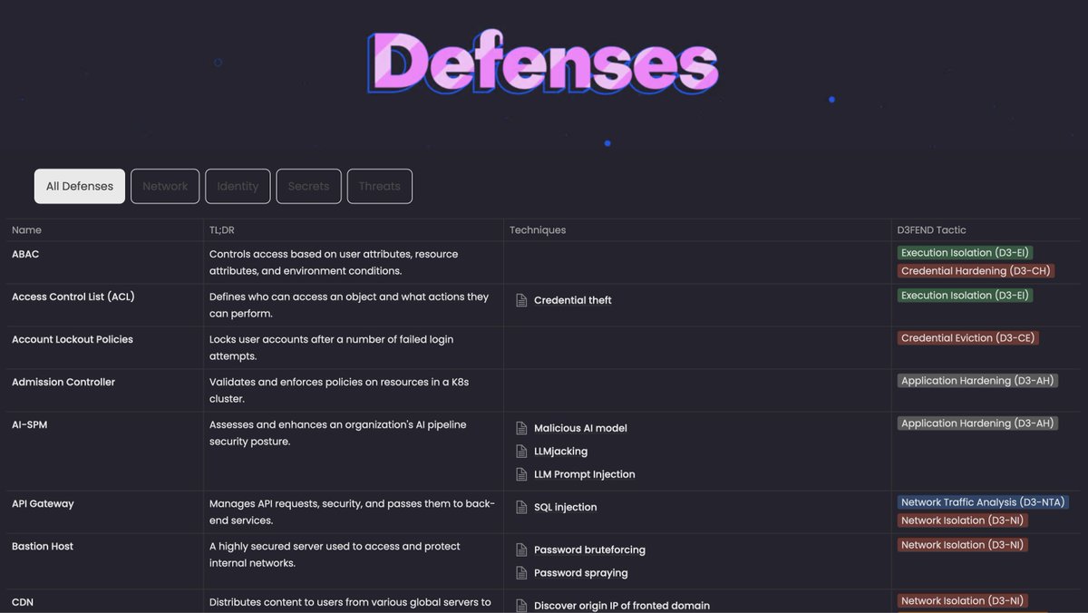
Task: Click the page icon beside Discover origin IP
Action: (521, 606)
